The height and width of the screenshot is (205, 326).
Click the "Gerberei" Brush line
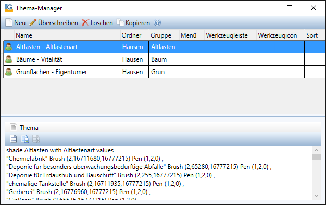coord(78,192)
